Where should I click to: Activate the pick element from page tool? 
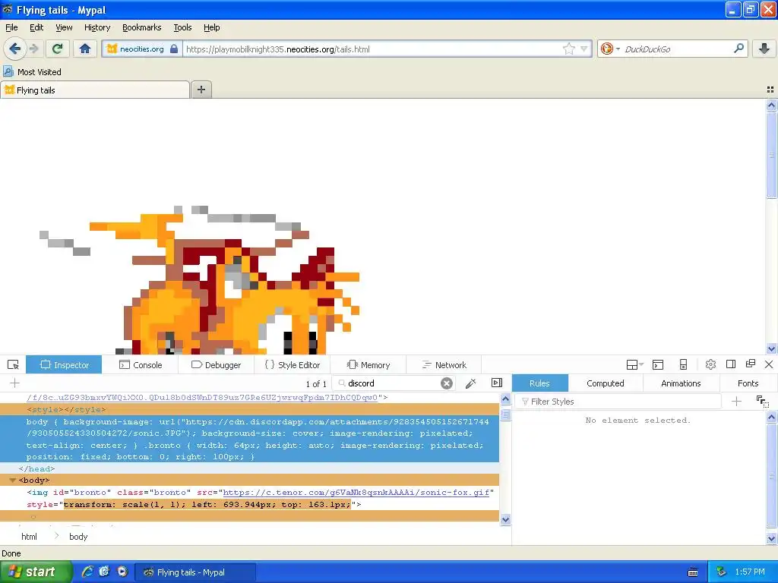click(13, 365)
